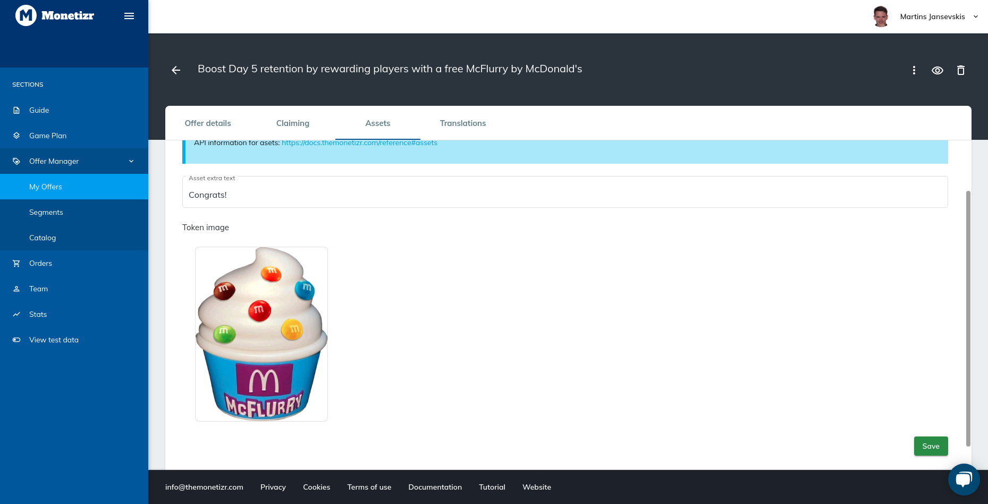Click the Asset extra text input field

pyautogui.click(x=565, y=192)
